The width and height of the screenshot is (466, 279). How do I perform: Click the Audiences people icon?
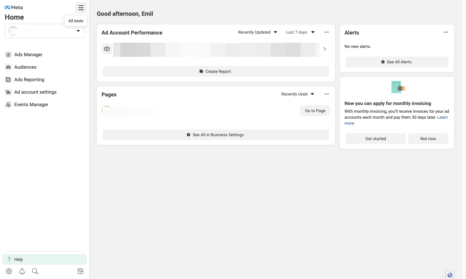point(8,67)
